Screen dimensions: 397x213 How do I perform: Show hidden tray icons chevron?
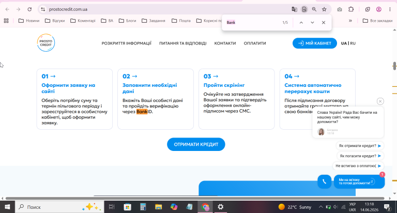click(320, 207)
